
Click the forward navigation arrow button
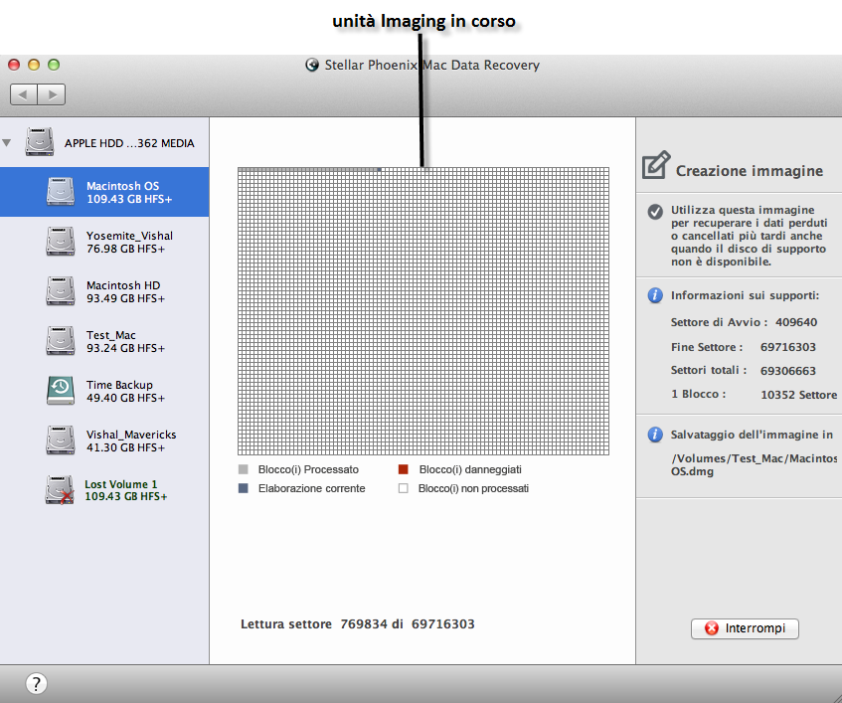pyautogui.click(x=52, y=94)
